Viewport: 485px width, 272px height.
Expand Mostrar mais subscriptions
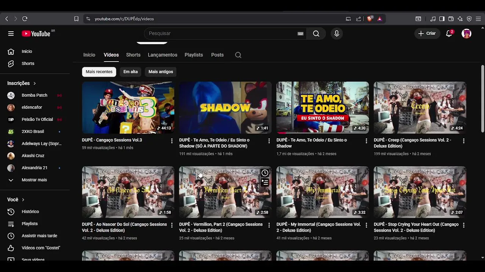(x=35, y=180)
